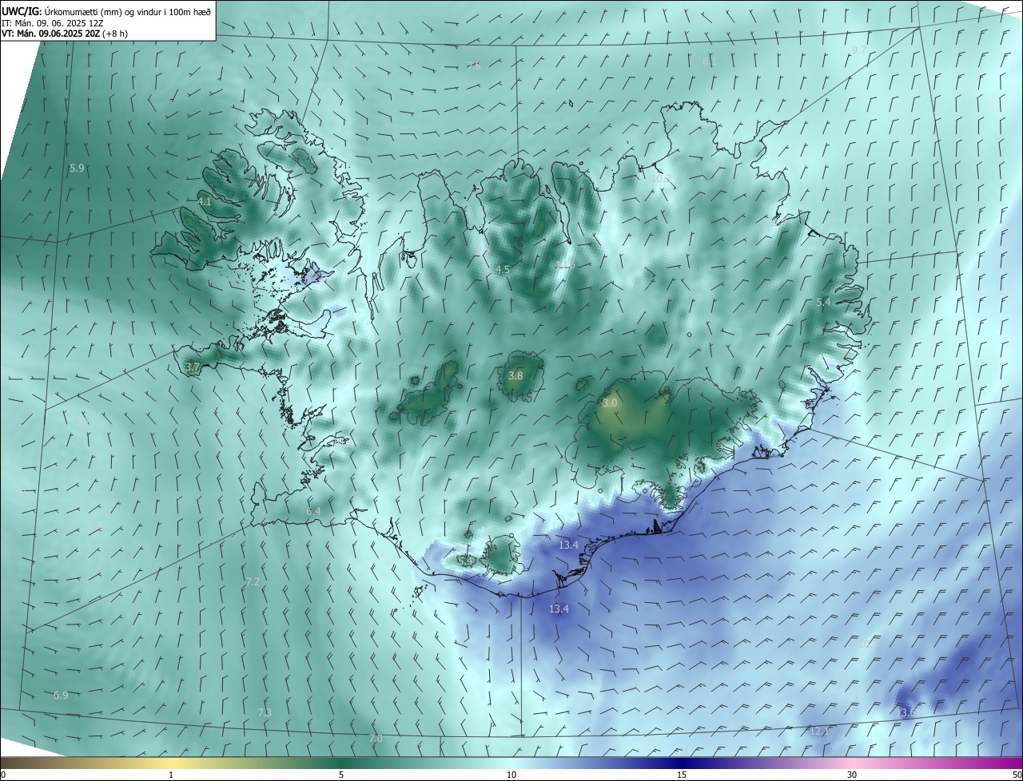Click the 7.2 value label over the ocean
This screenshot has width=1023, height=781.
[x=253, y=581]
